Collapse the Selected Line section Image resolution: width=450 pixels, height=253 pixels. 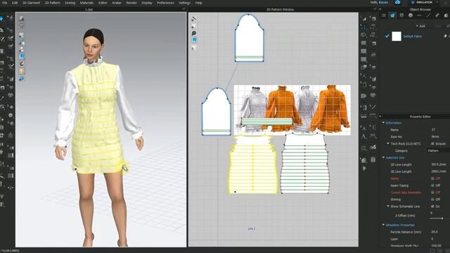point(383,157)
